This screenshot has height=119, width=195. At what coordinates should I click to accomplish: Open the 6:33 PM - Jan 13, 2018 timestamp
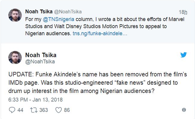click(35, 99)
